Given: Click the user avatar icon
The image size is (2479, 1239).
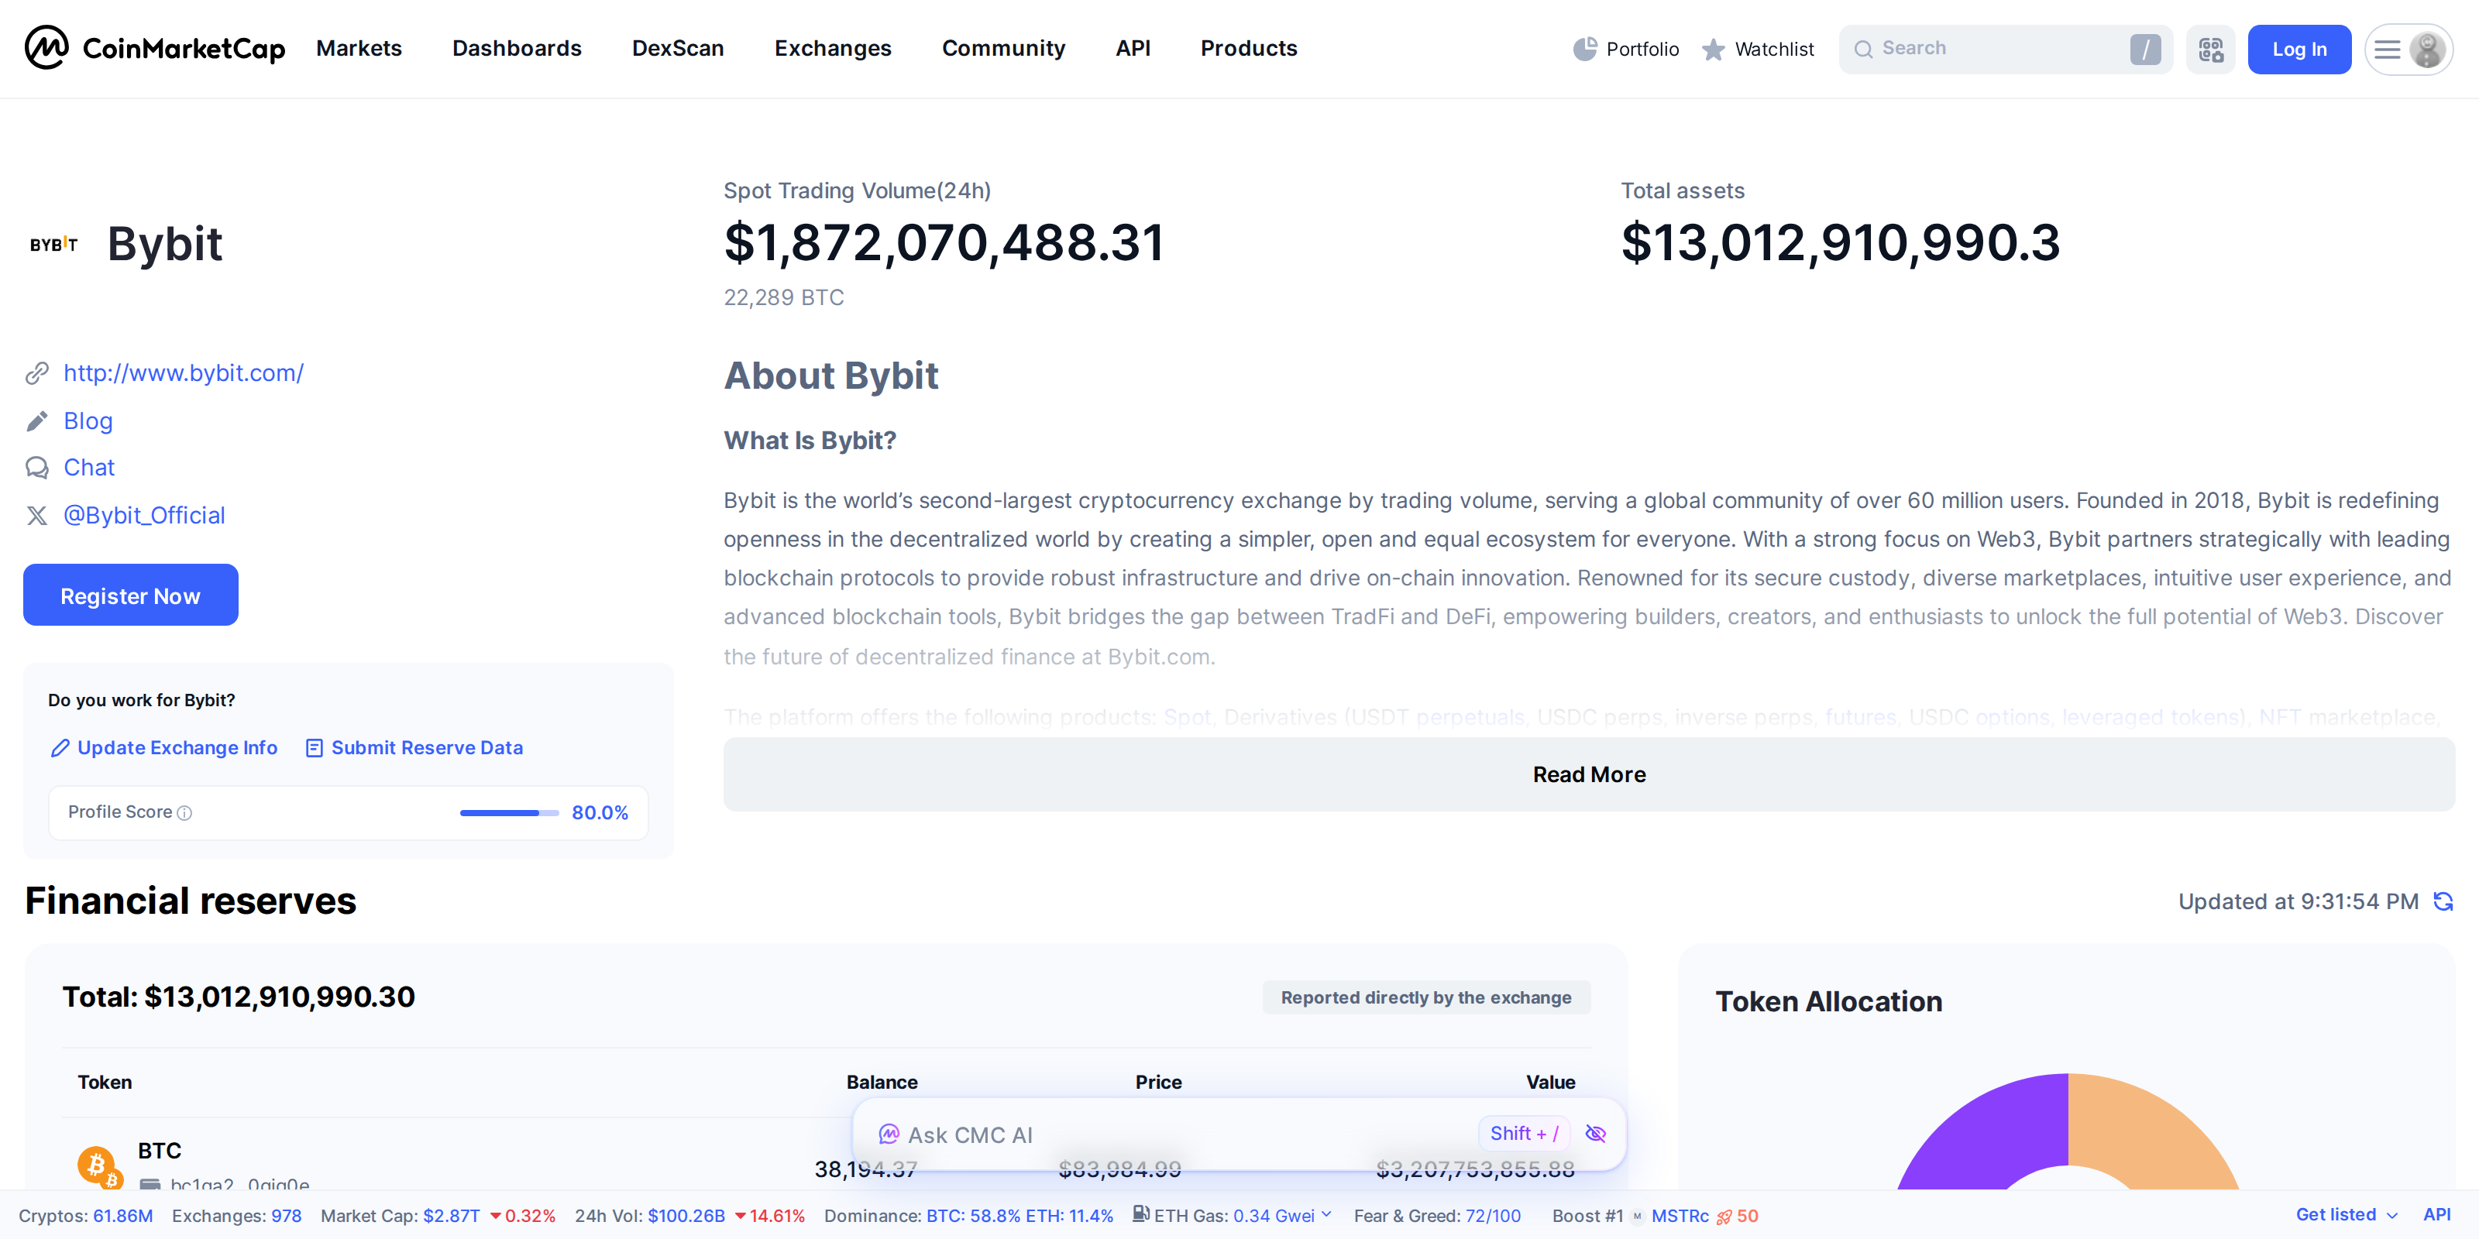Looking at the screenshot, I should 2427,49.
